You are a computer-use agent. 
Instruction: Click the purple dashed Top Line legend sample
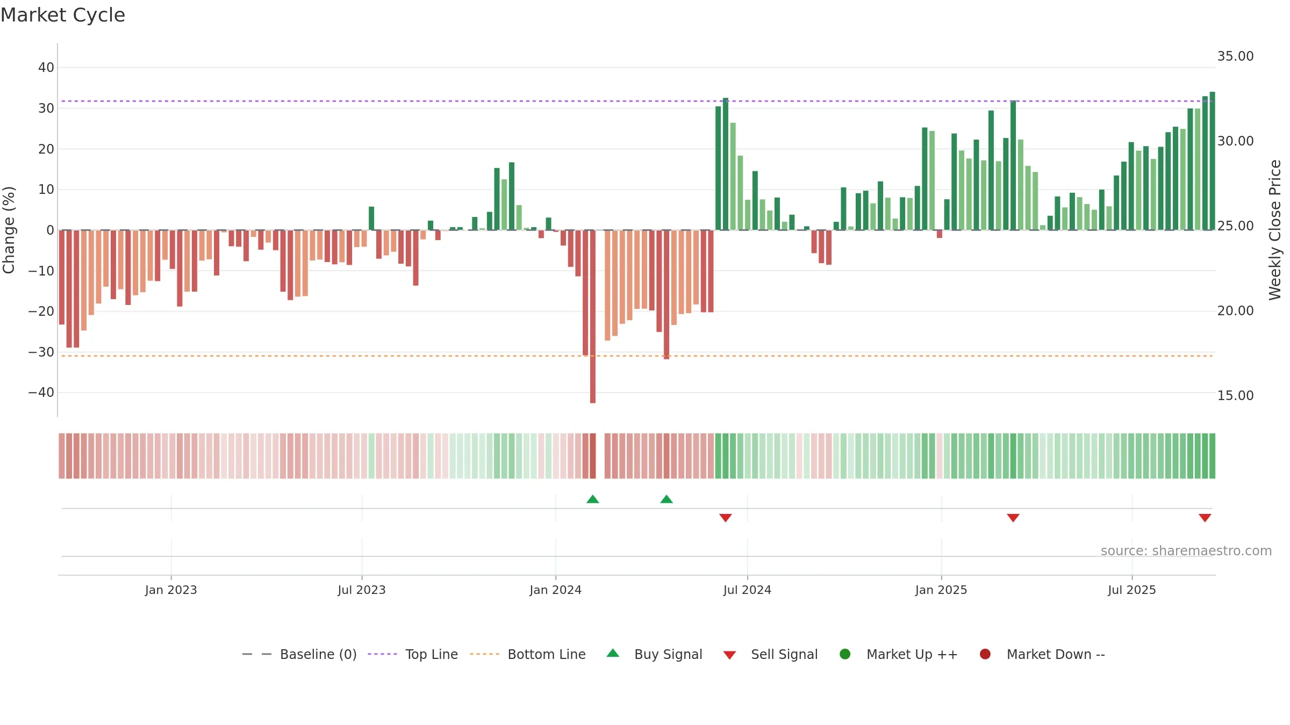(x=382, y=654)
